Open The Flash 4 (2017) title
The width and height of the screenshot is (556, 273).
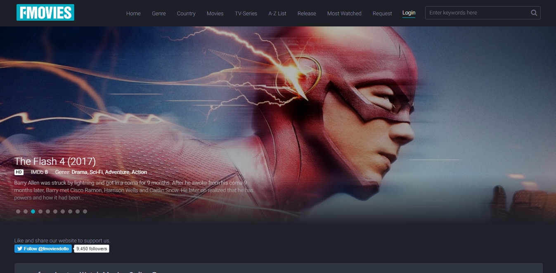(55, 161)
